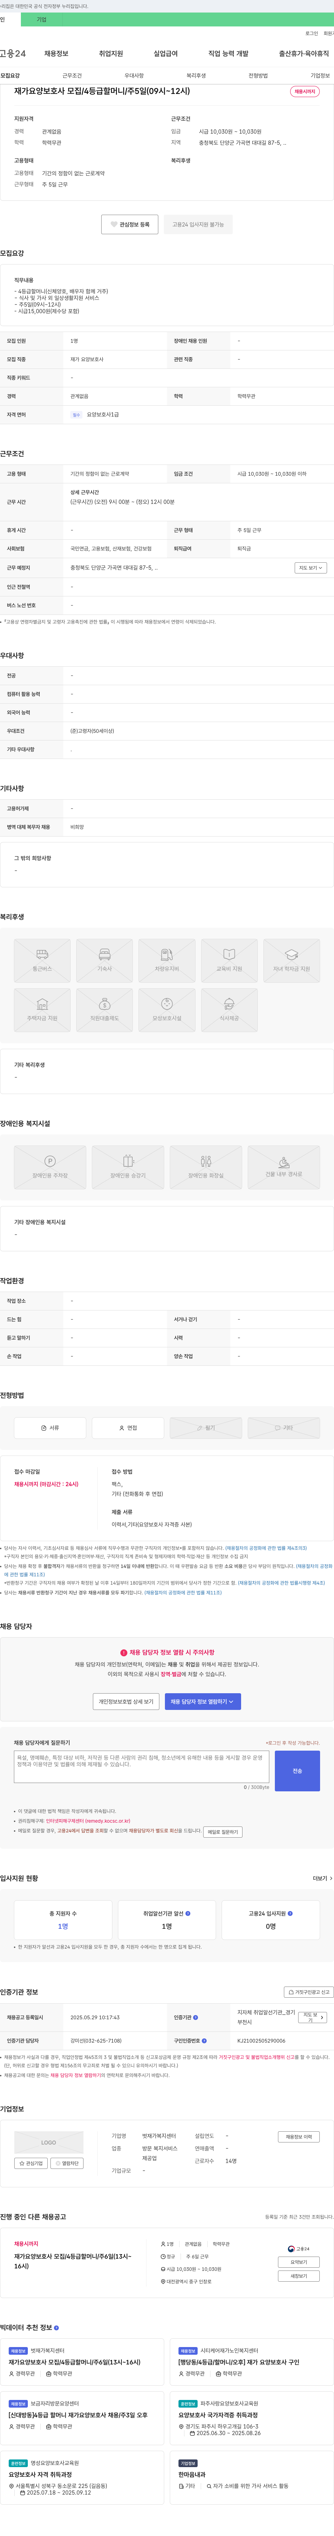Click the 요양보호사1급 certificate text

(x=103, y=414)
